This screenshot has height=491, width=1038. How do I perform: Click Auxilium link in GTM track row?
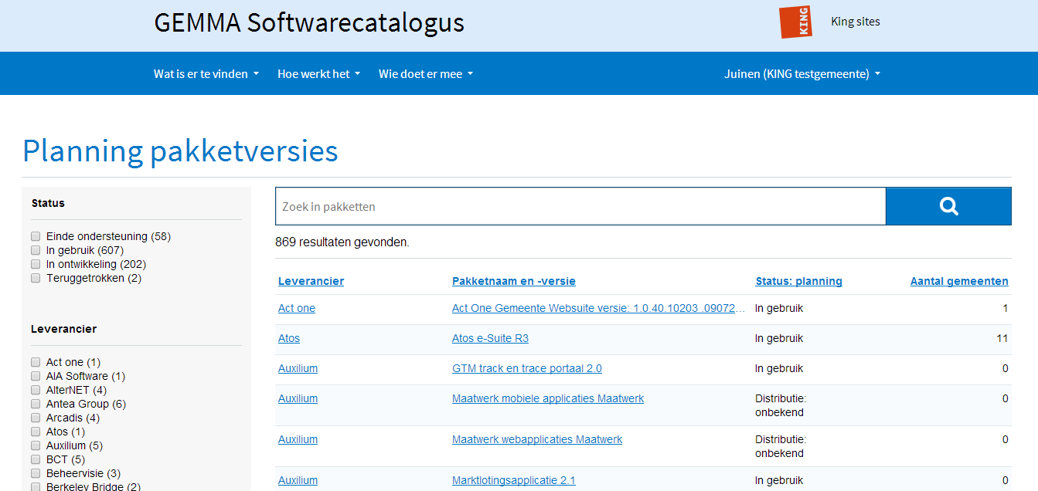click(298, 368)
